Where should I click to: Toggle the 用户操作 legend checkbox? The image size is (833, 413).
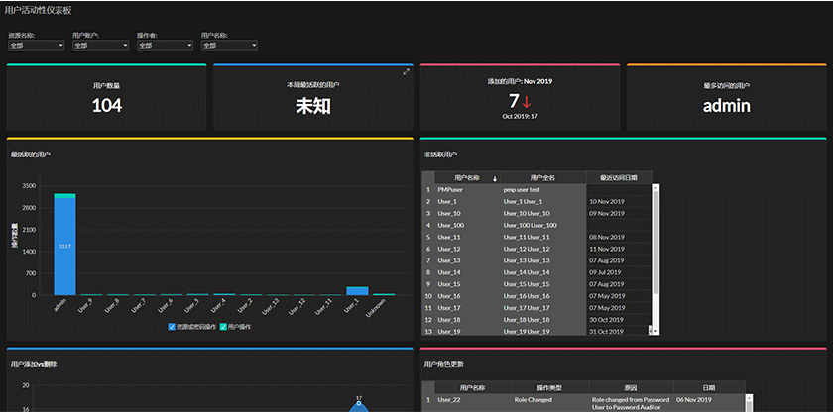tap(224, 327)
